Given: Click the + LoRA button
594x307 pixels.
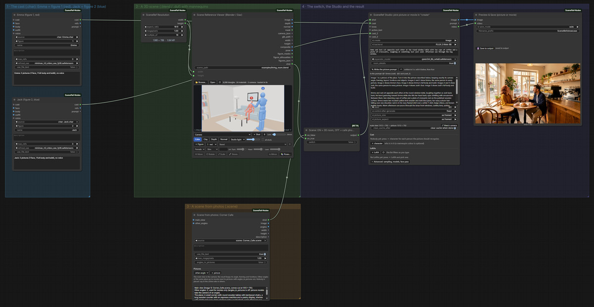Looking at the screenshot, I should tap(375, 152).
